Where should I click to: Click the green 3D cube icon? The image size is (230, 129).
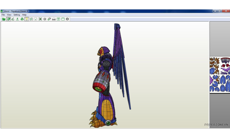click(22, 19)
